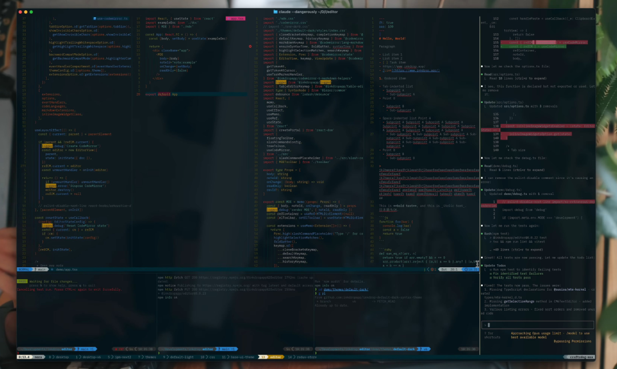
Task: Click the Read(src/options.ts) tool call
Action: (x=502, y=74)
